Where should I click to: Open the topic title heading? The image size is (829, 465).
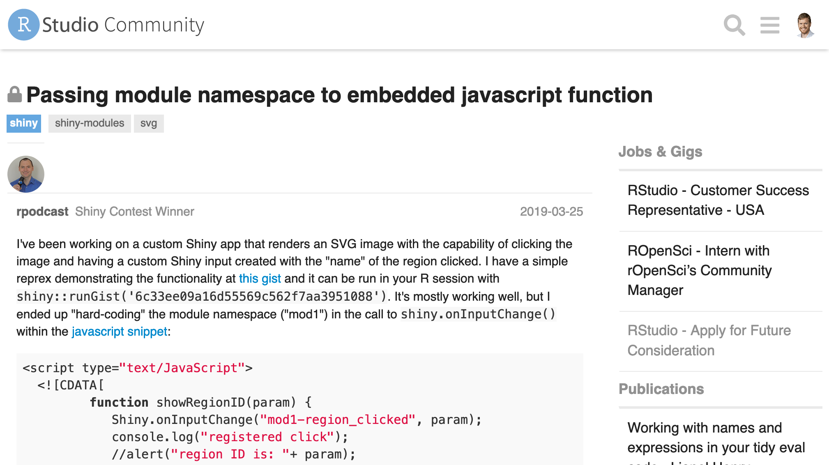[x=339, y=95]
